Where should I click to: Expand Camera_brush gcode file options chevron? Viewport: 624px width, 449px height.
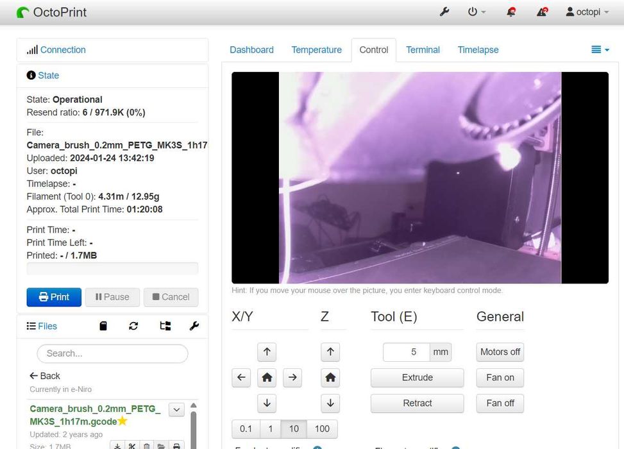pos(176,410)
